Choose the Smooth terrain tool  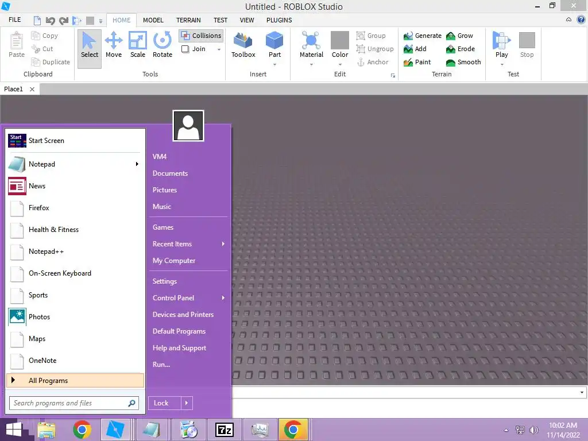pyautogui.click(x=463, y=62)
